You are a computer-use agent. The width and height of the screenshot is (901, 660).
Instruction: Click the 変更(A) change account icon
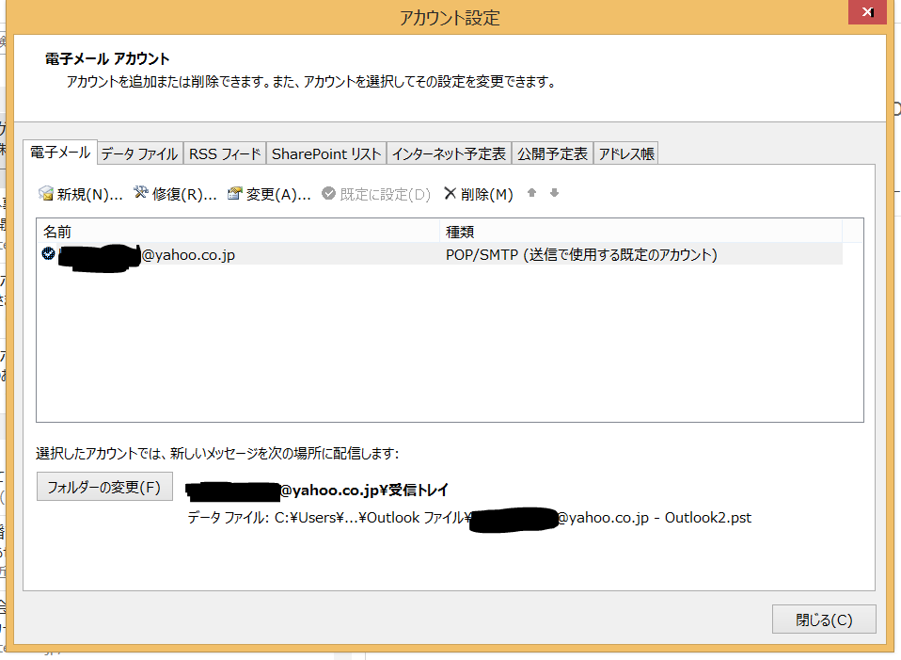pos(234,193)
